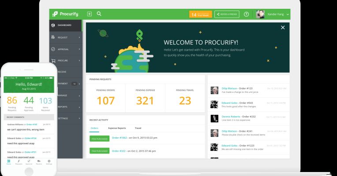Screen dimensions: 337x176
Task: Click avatar beside Order #543 comment
Action: (214, 104)
